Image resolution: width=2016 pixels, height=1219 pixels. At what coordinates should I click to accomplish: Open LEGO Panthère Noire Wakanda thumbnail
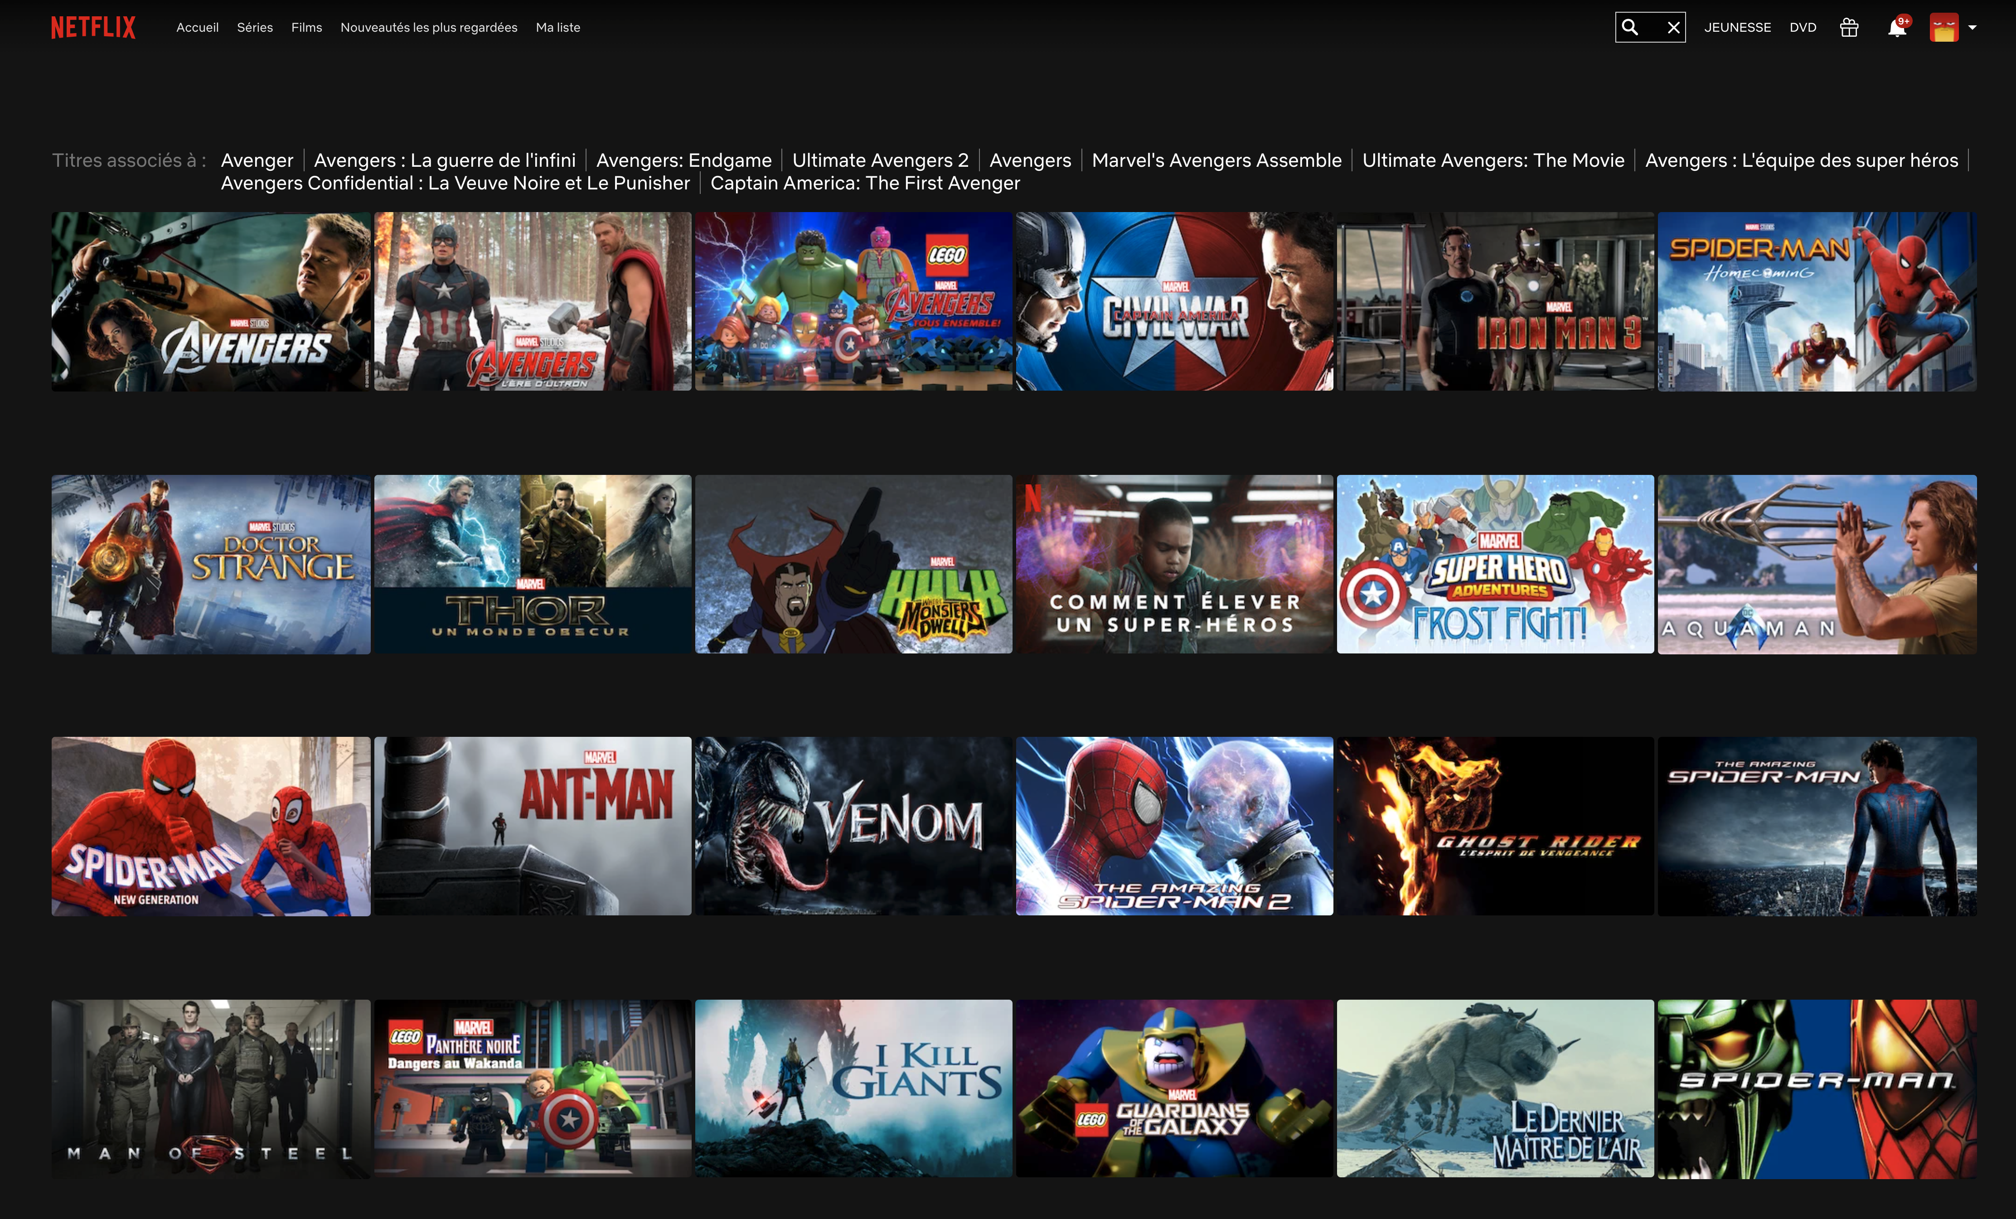533,1089
